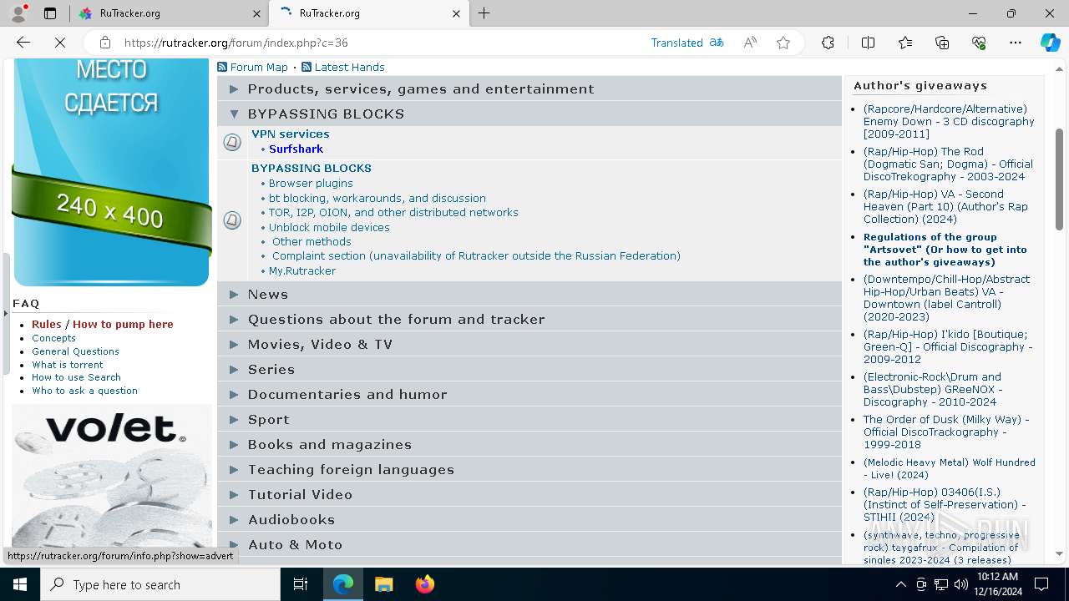Open the Copilot sidebar icon
1069x601 pixels.
coord(1050,43)
